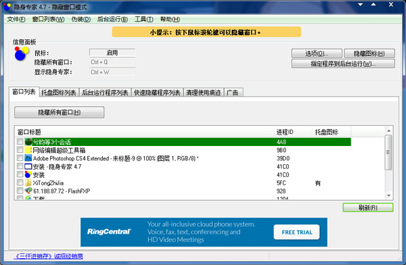Click the chat icon for 兮的等3个会话
The width and height of the screenshot is (406, 265).
[x=28, y=142]
